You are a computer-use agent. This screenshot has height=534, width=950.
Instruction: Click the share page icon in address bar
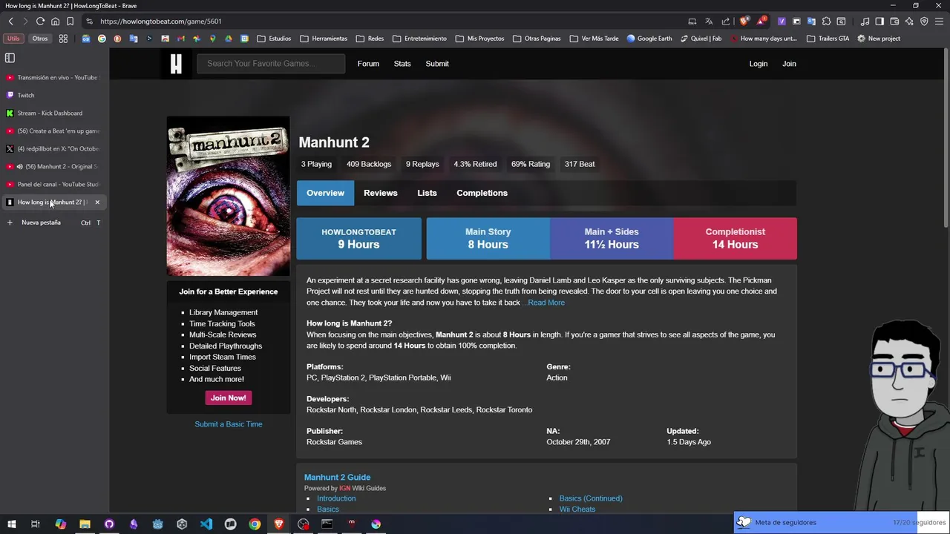pos(726,22)
